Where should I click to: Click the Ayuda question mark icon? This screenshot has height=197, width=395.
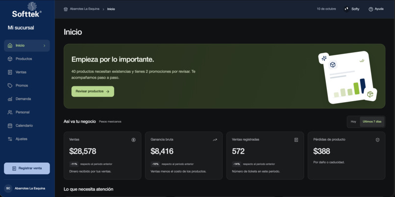[x=370, y=9]
